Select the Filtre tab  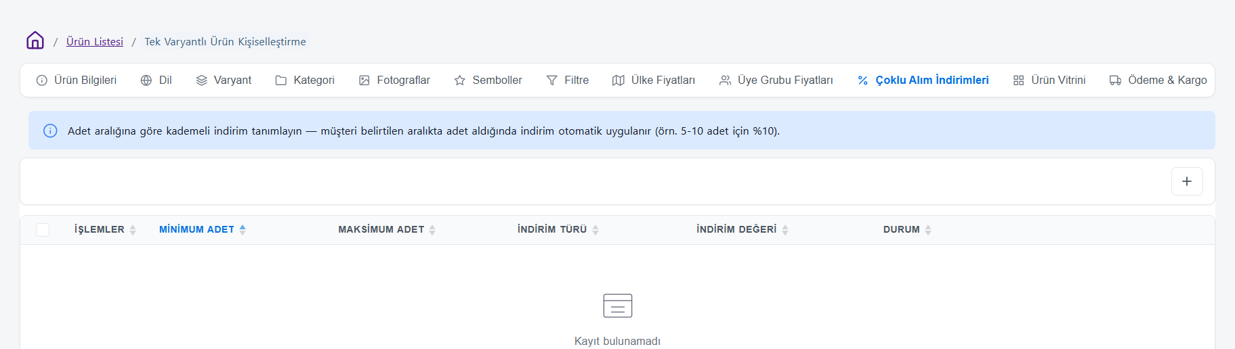click(x=568, y=80)
